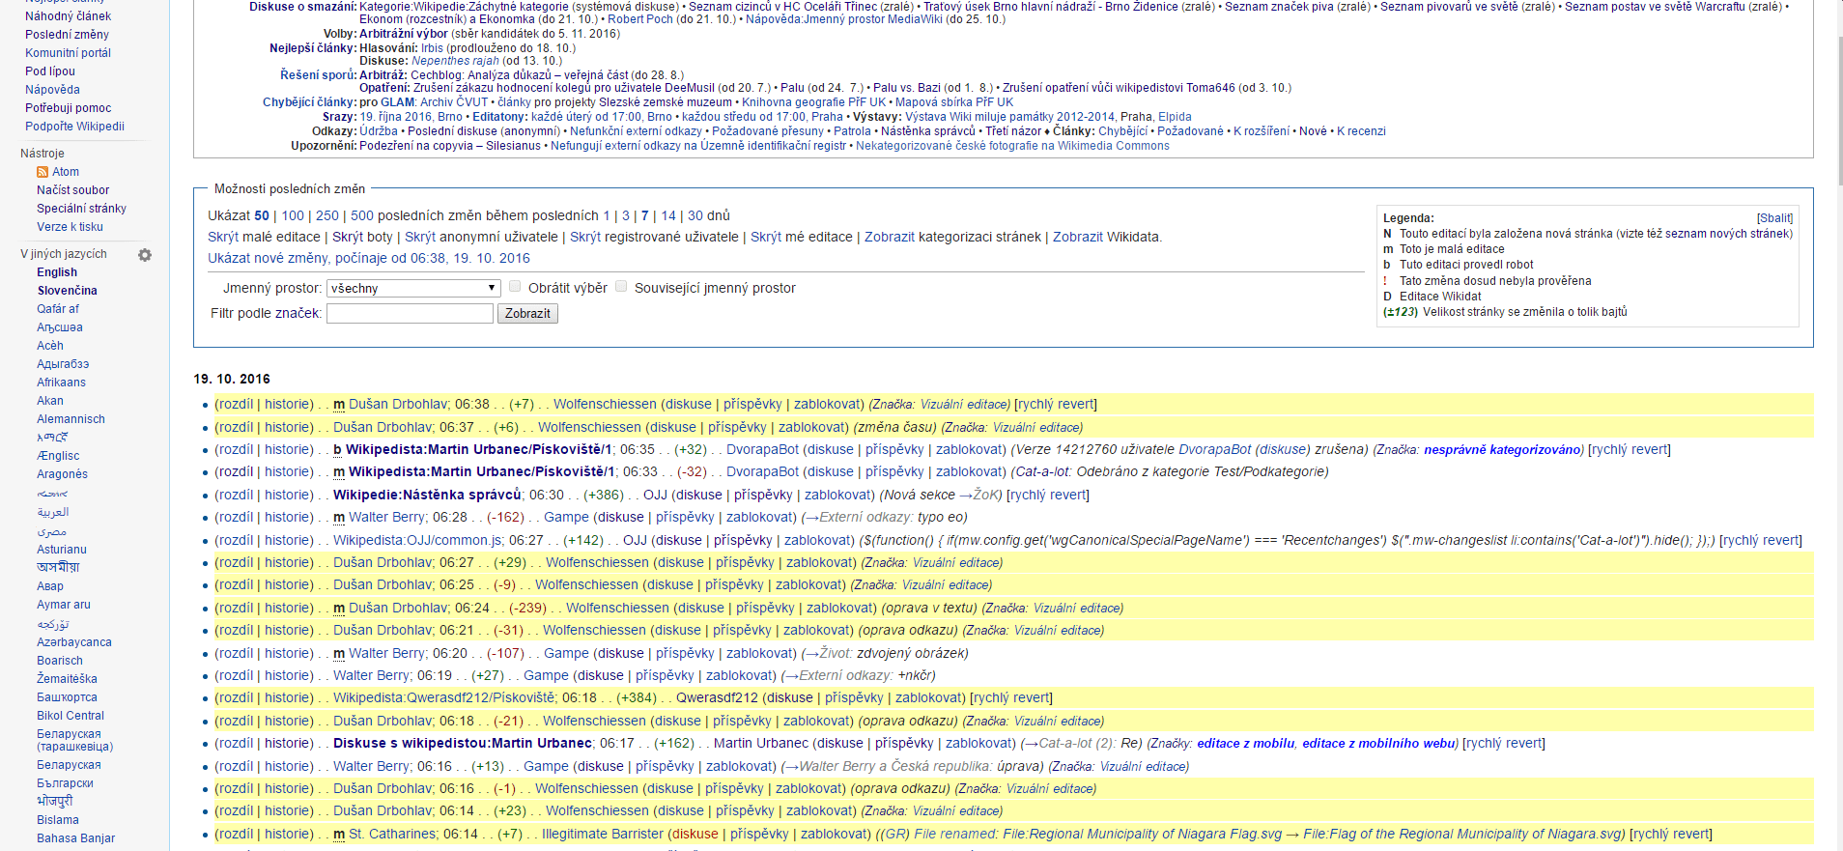
Task: Focus the Filtr podle značek field
Action: [x=410, y=314]
